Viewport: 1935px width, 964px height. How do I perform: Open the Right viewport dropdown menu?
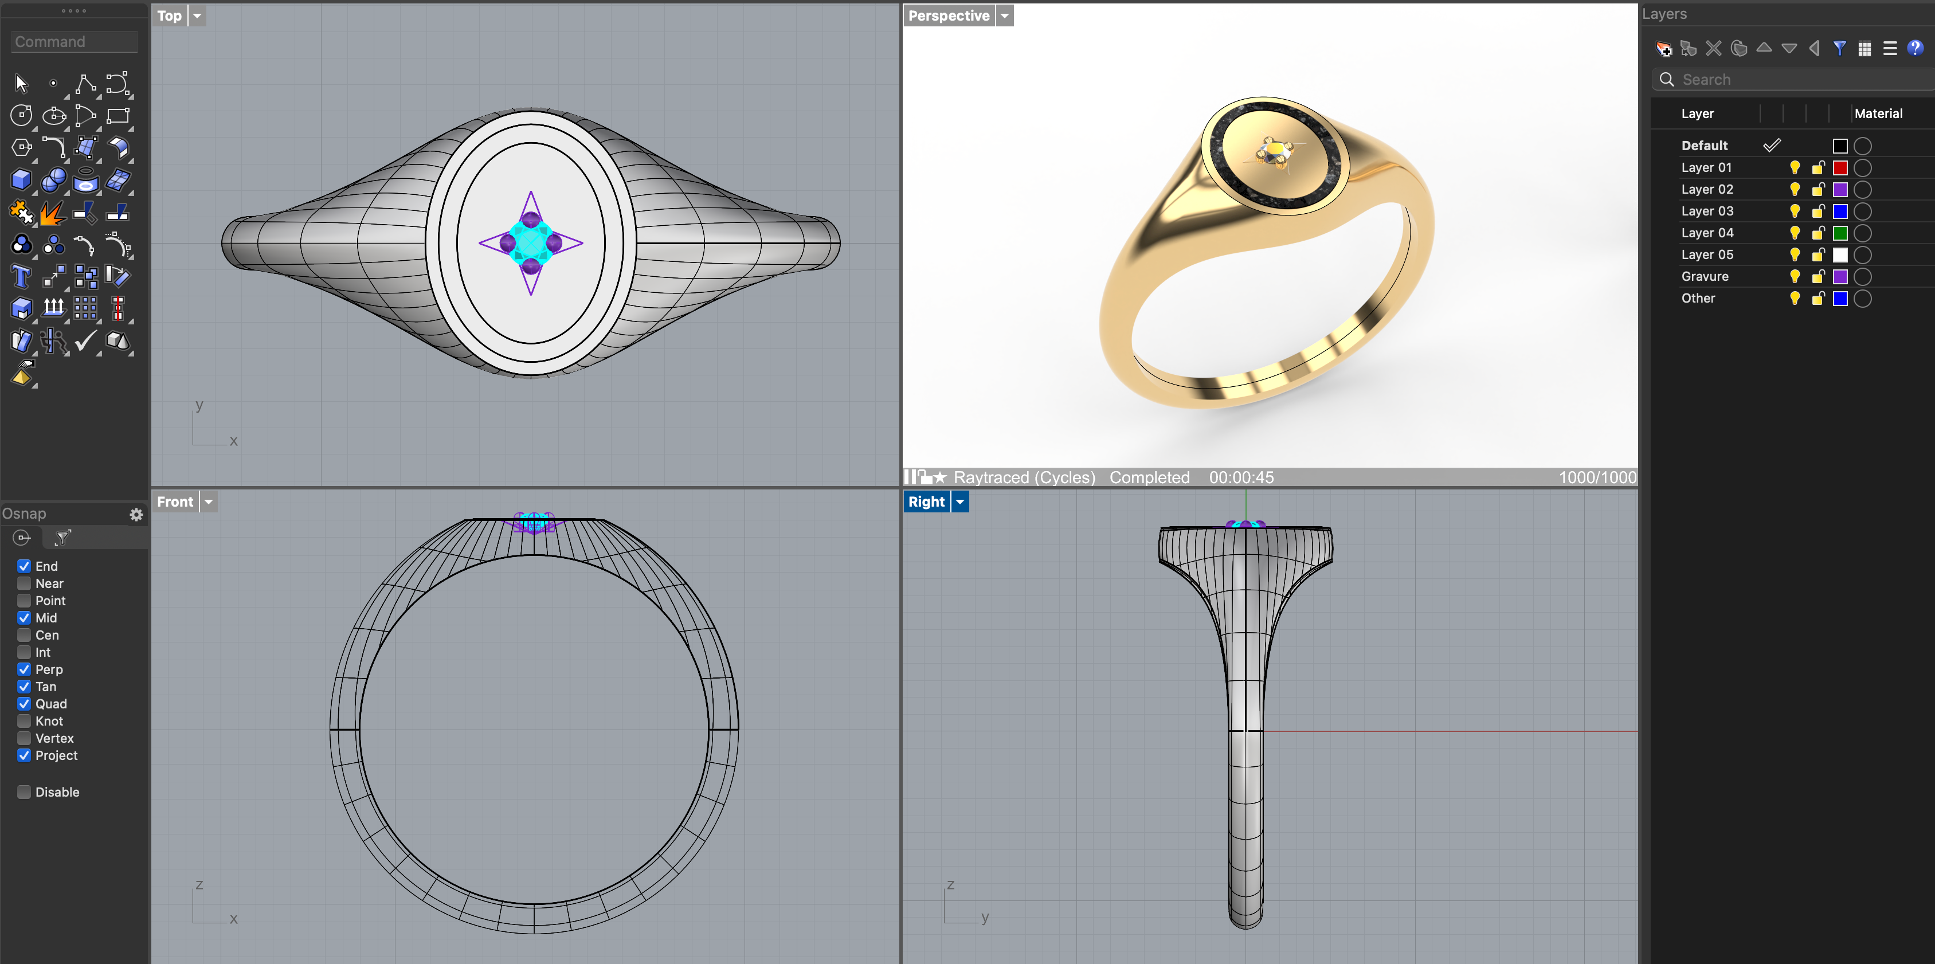tap(959, 502)
